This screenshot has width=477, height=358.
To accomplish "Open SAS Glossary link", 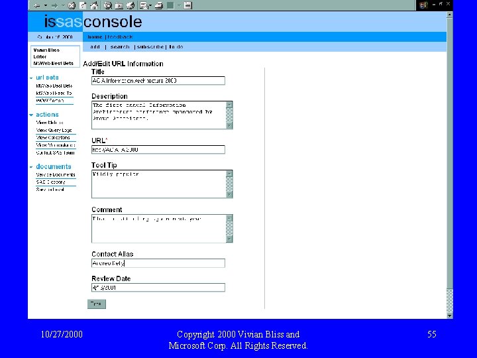I will 50,182.
